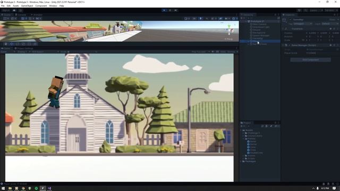
Task: Pause the game with the Pause button
Action: (170, 10)
